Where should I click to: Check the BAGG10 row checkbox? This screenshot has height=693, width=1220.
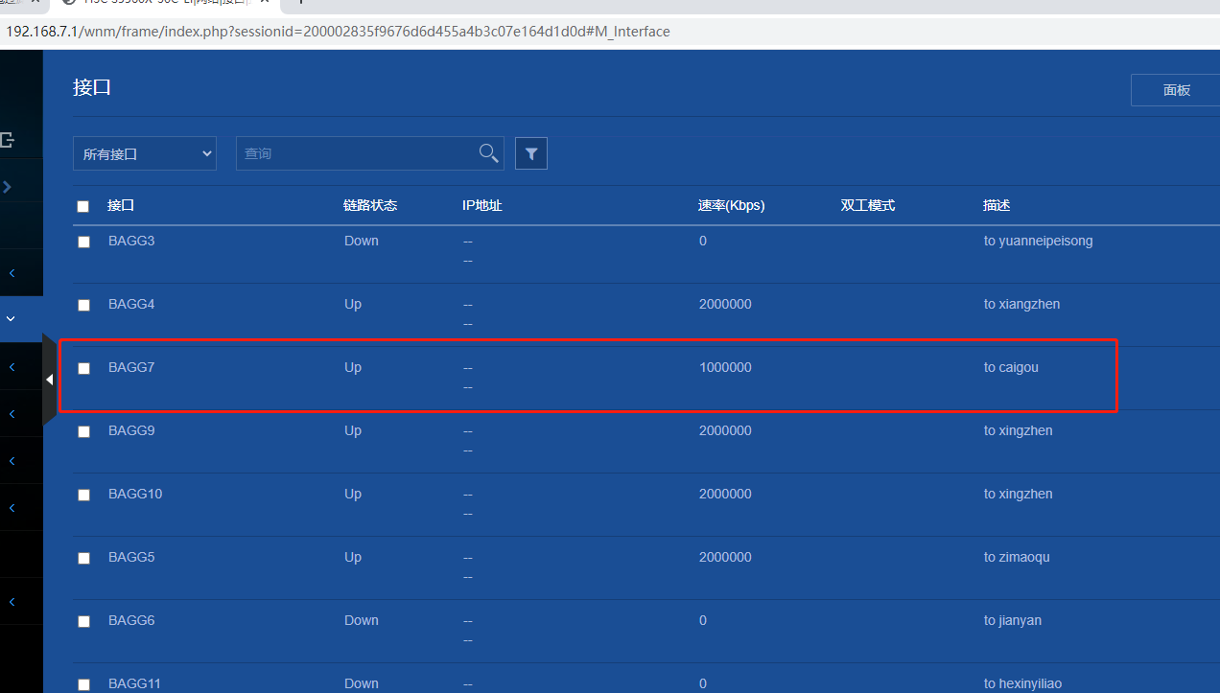83,495
